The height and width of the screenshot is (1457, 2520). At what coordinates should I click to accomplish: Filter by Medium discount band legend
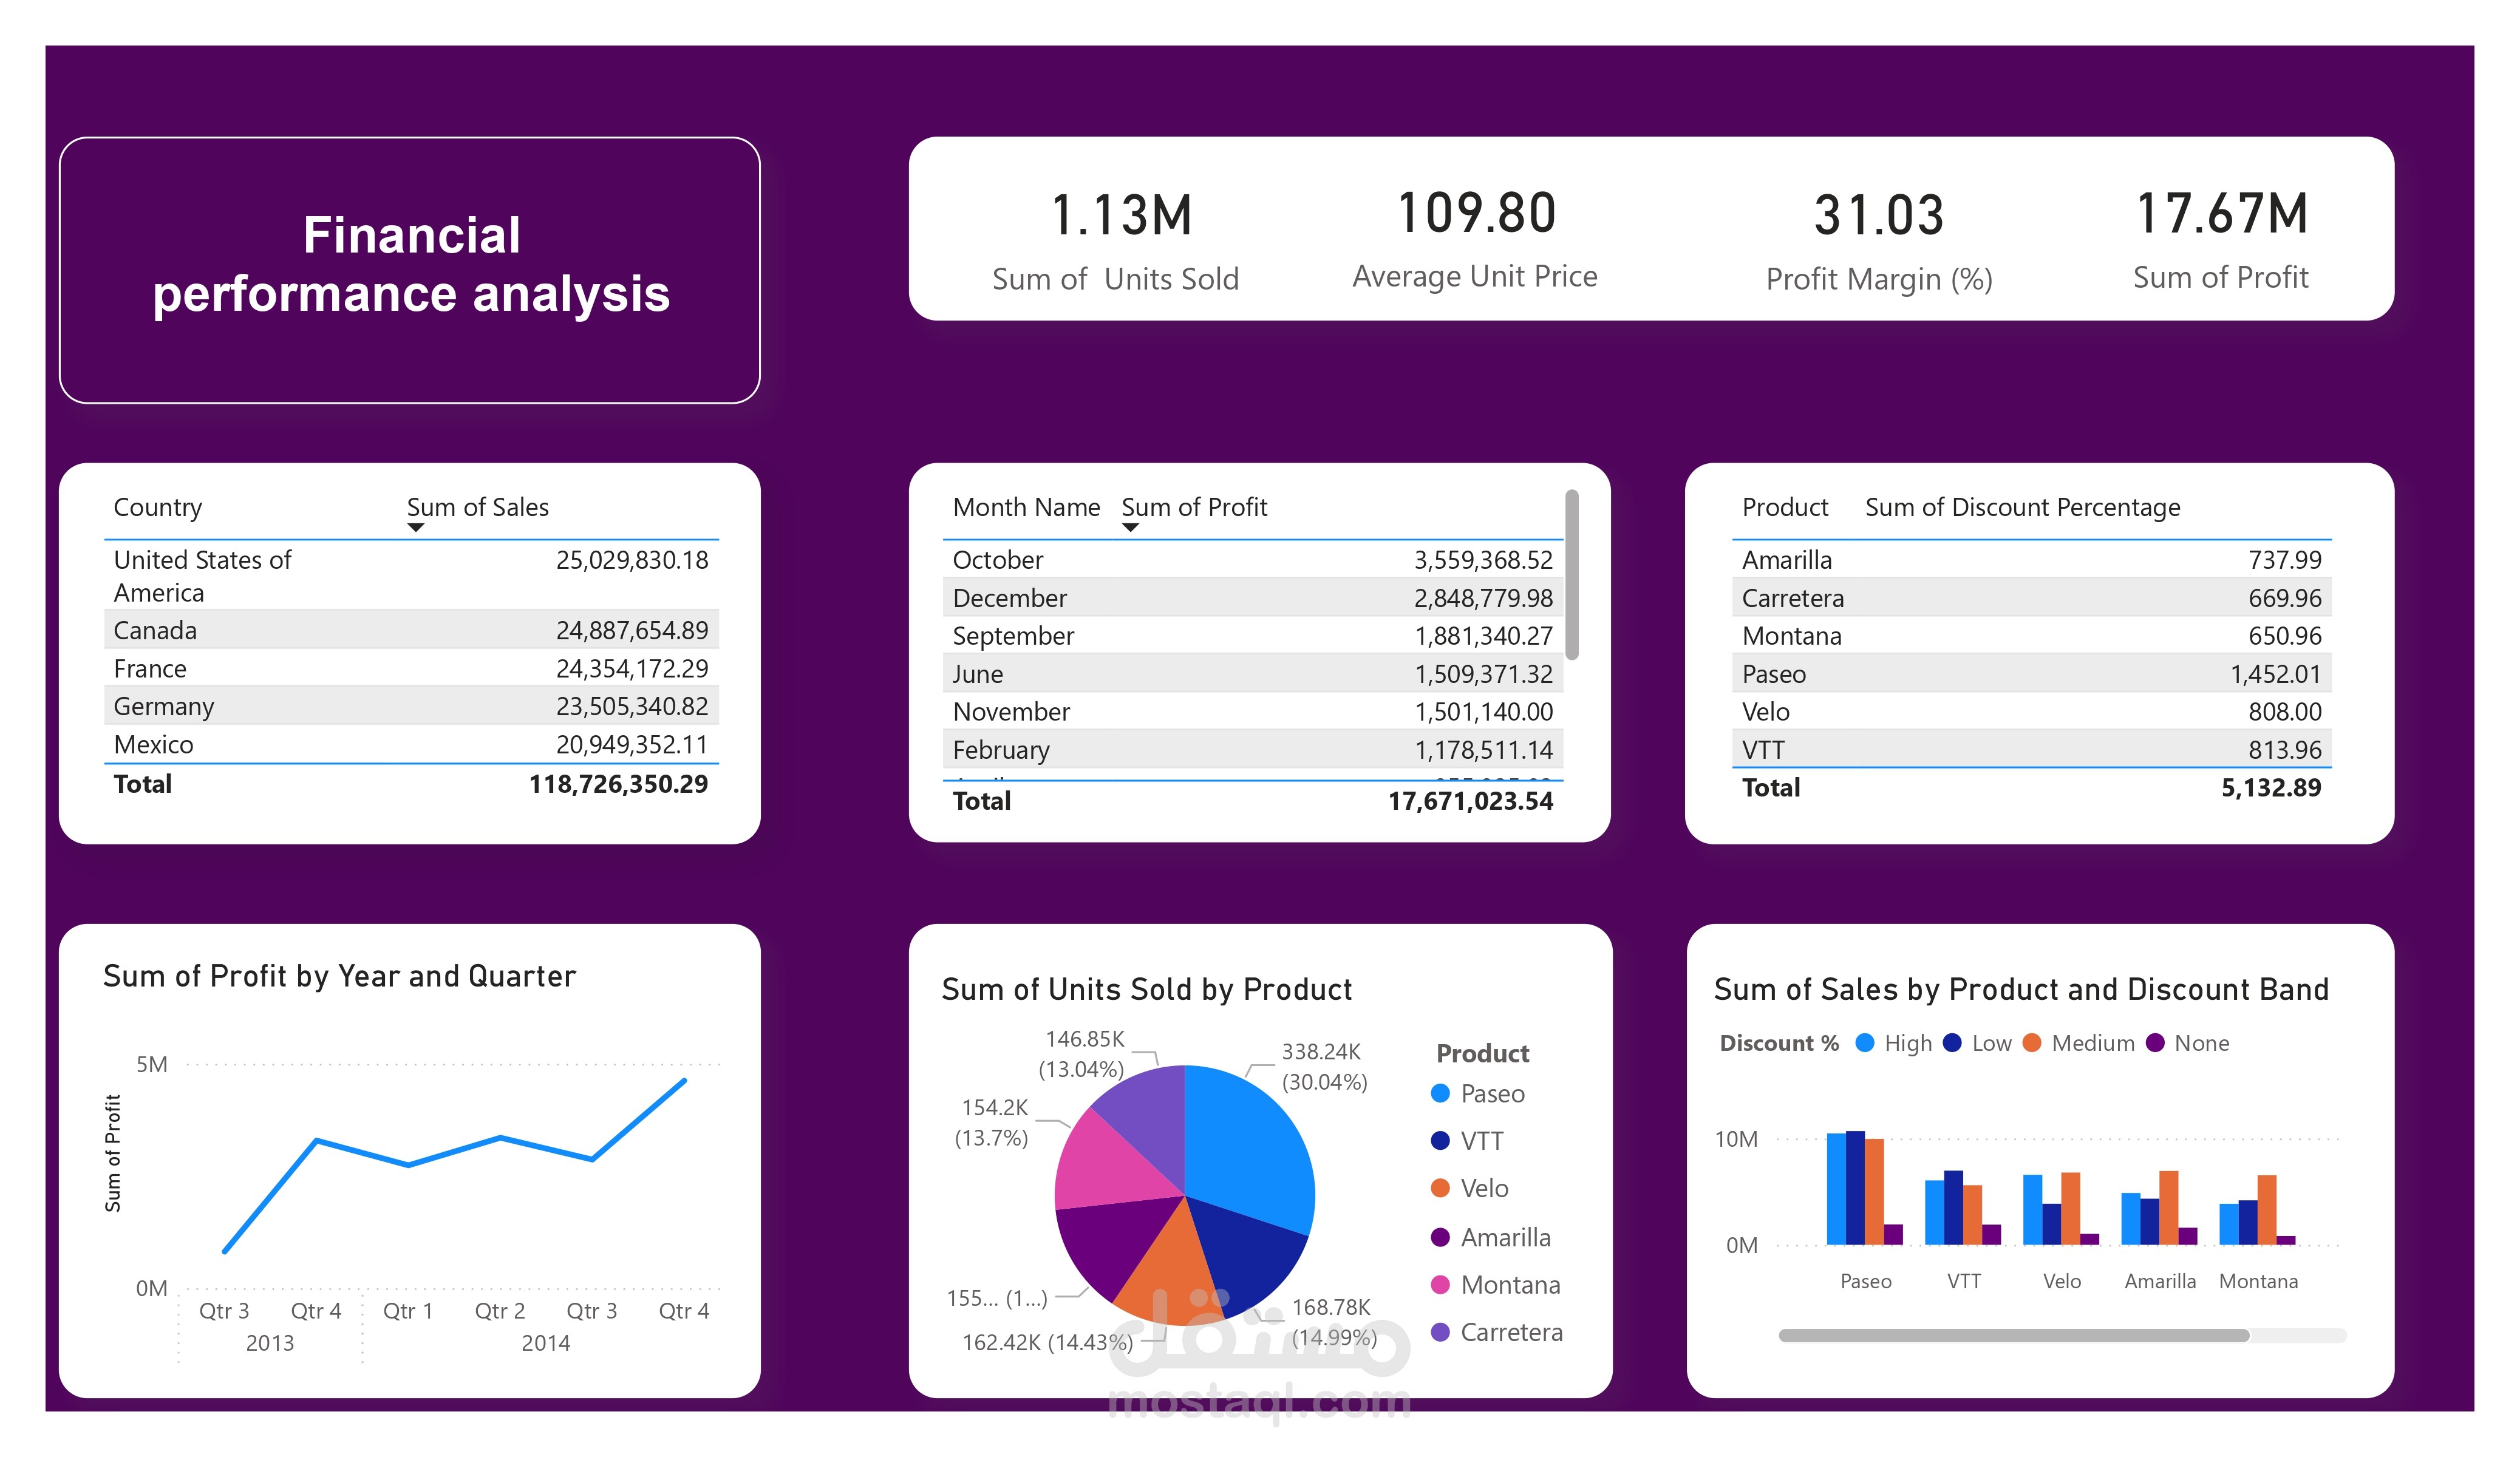pyautogui.click(x=2078, y=1043)
